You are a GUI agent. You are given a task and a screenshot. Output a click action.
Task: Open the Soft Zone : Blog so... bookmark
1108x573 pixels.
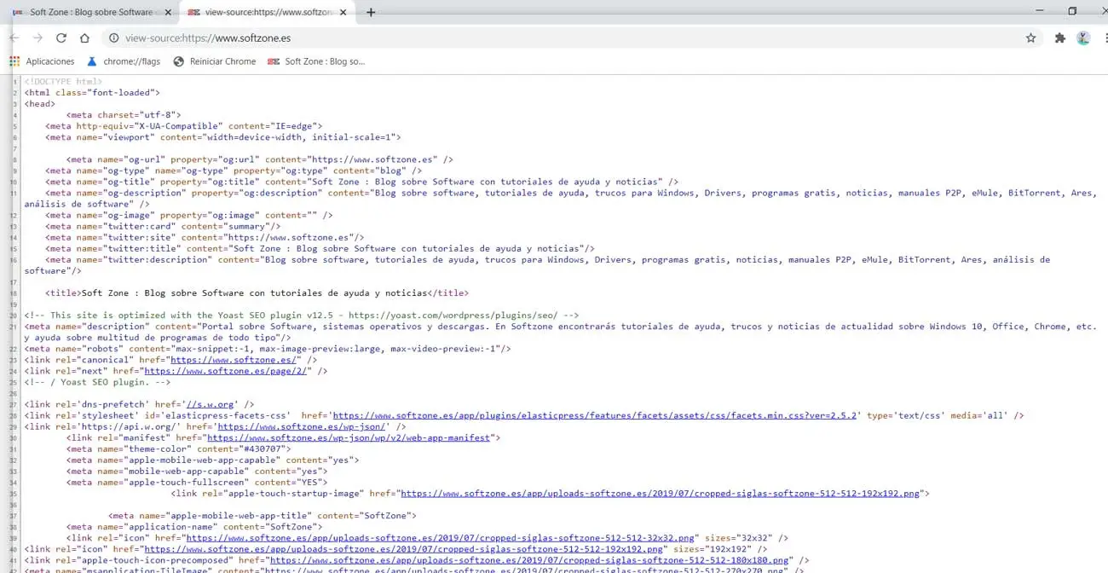click(x=316, y=61)
